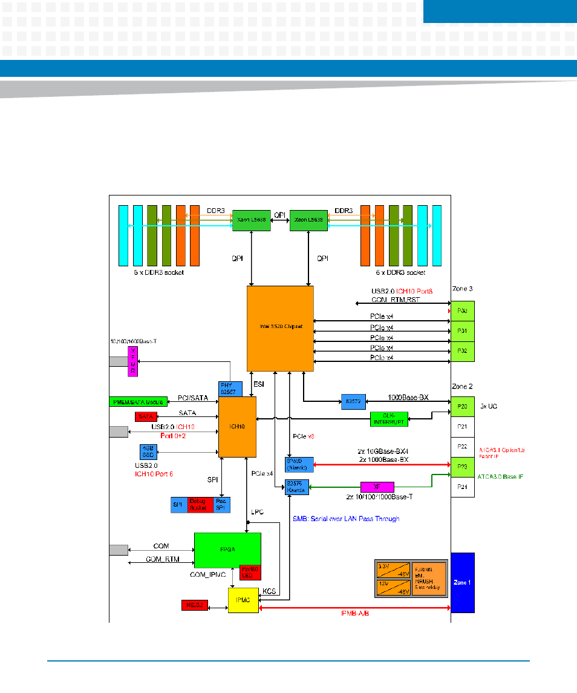This screenshot has height=693, width=577.
Task: Select the red RS232 block
Action: [195, 605]
